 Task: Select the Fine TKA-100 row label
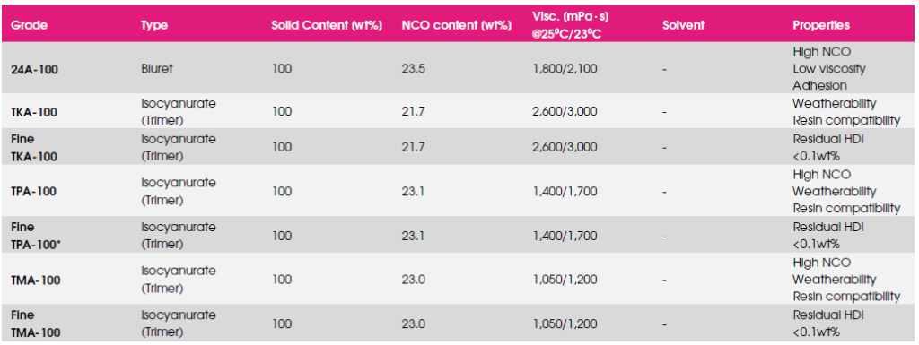35,148
